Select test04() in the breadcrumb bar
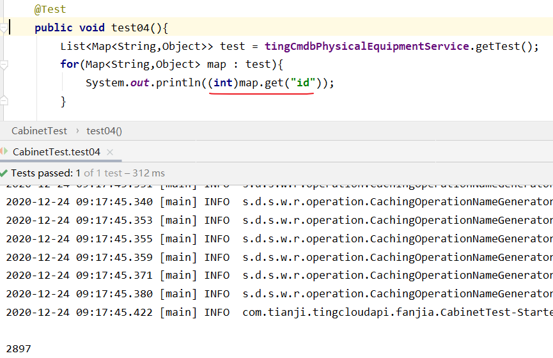 pos(104,131)
